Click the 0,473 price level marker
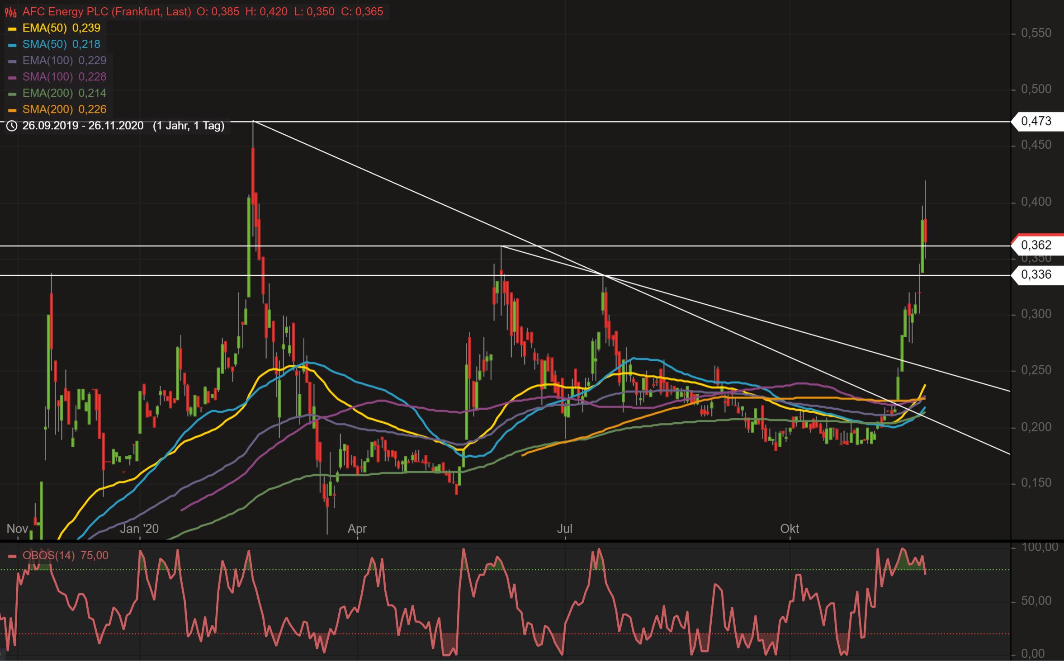Screen dimensions: 1064x661 tap(1037, 121)
